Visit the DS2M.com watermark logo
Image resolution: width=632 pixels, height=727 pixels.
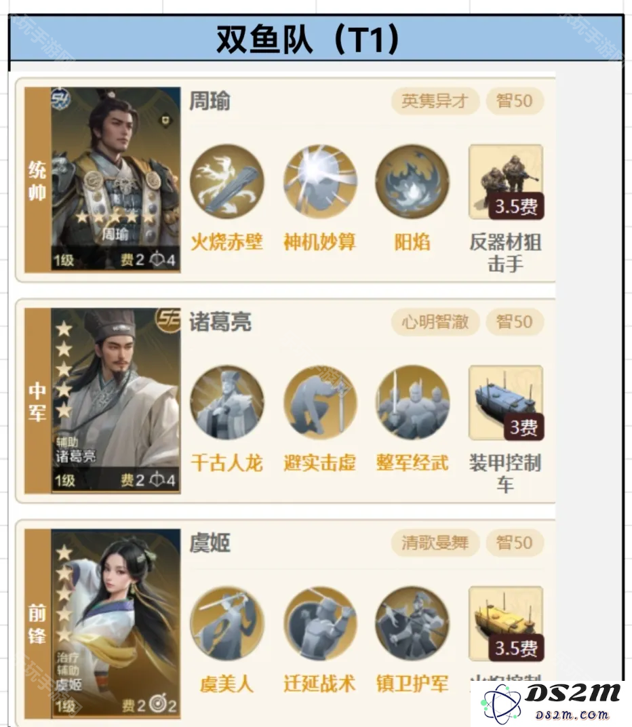coord(551,703)
